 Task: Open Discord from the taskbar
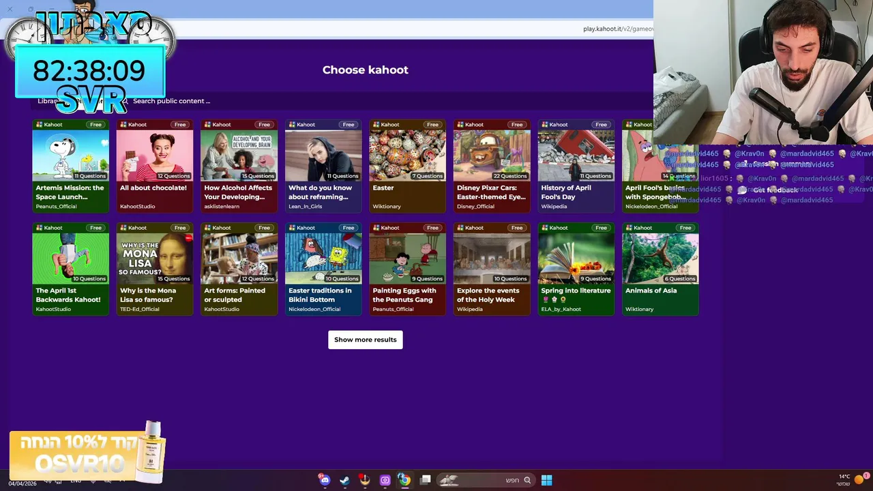pos(325,480)
